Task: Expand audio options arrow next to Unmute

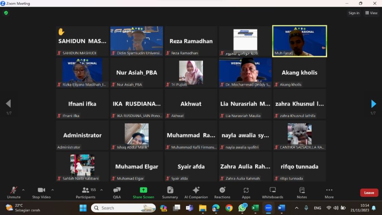Action: pos(23,190)
